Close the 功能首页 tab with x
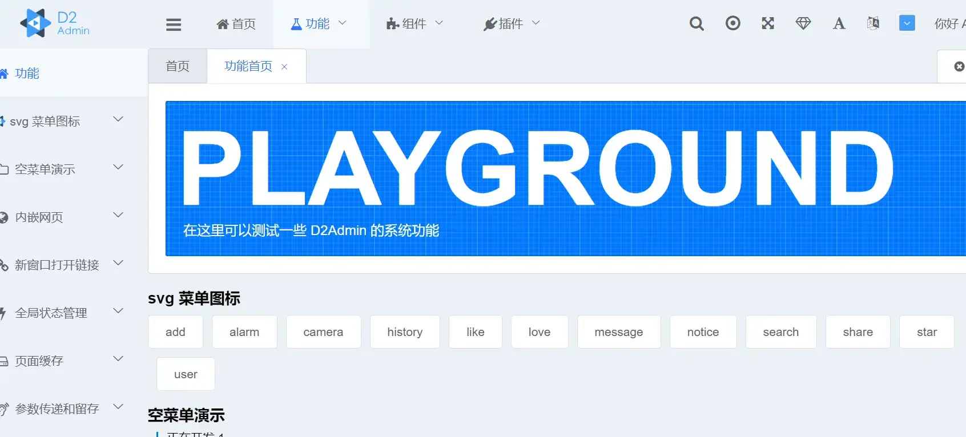Image resolution: width=966 pixels, height=437 pixels. point(284,67)
